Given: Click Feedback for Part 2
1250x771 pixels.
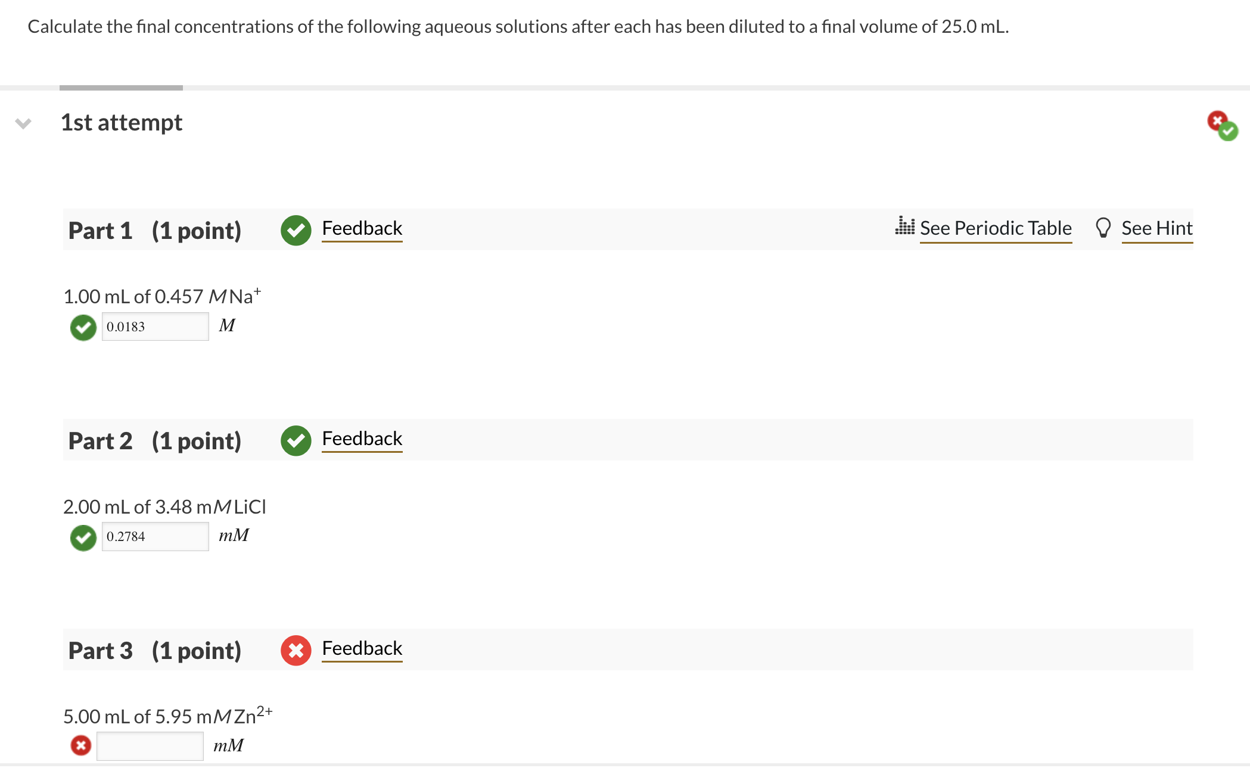Looking at the screenshot, I should click(x=362, y=439).
